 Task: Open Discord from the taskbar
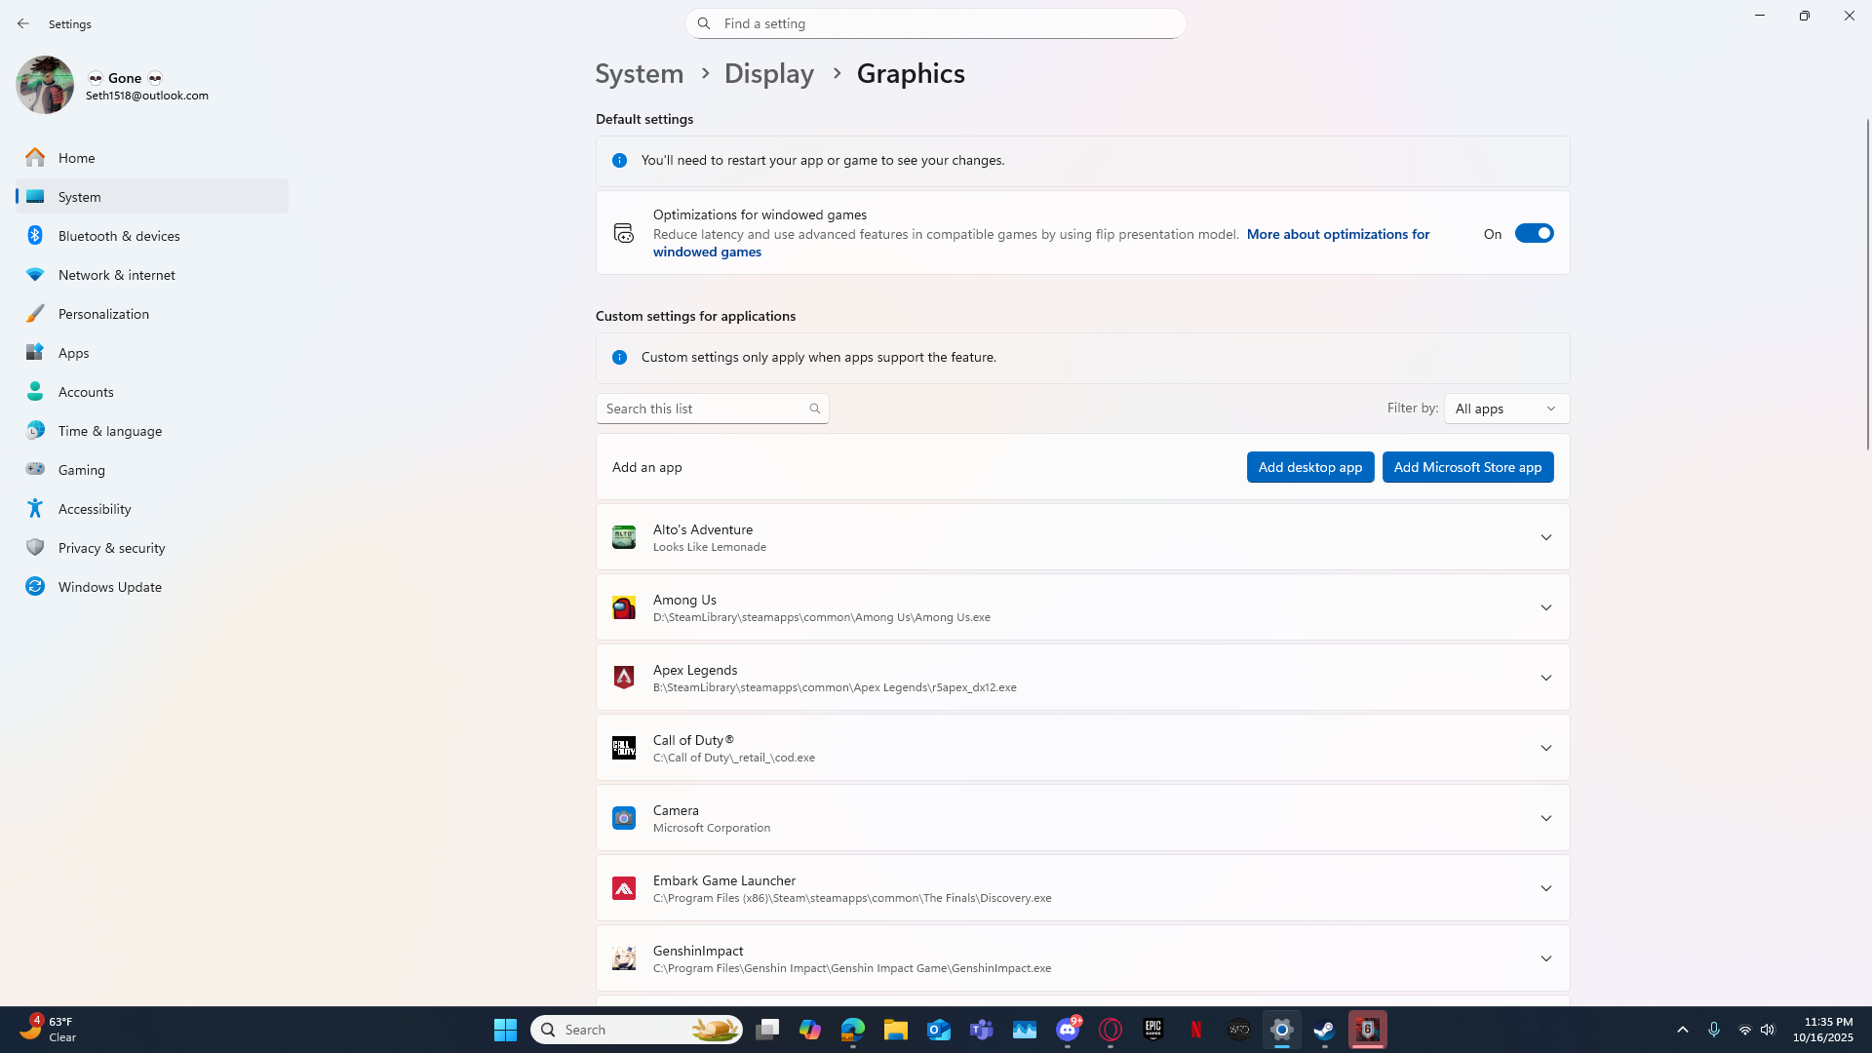click(1068, 1030)
